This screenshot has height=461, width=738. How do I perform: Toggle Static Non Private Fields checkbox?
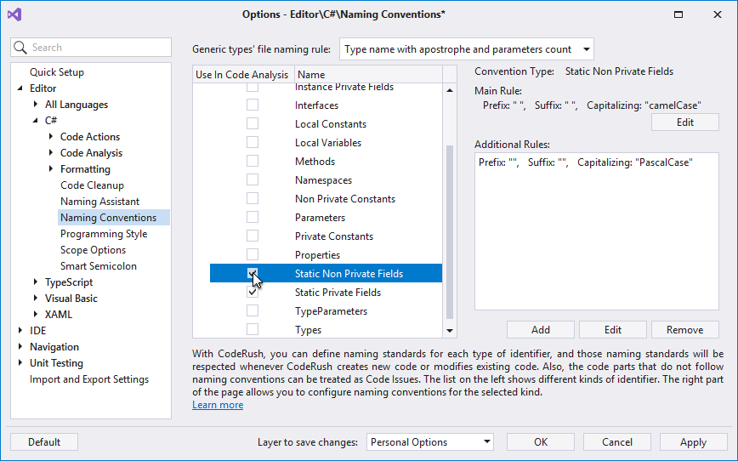click(253, 274)
